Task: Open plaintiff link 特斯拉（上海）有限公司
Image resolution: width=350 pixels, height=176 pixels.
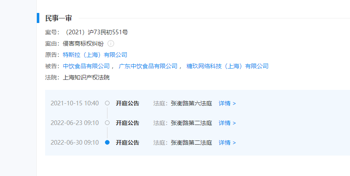Action: 95,55
